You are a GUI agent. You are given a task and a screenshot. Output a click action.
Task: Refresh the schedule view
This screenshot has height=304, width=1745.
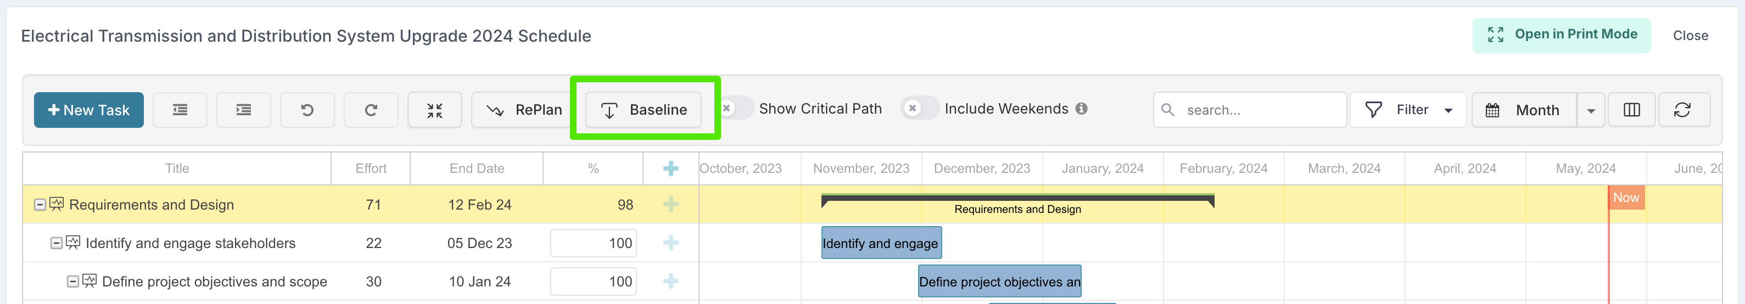tap(1682, 110)
